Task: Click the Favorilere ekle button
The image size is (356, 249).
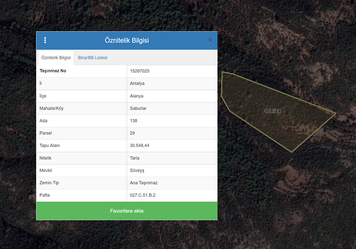Action: 127,211
